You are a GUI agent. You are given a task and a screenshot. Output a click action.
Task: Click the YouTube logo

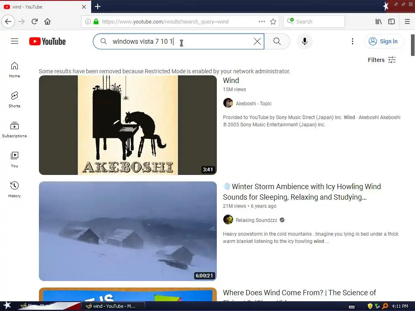(47, 42)
